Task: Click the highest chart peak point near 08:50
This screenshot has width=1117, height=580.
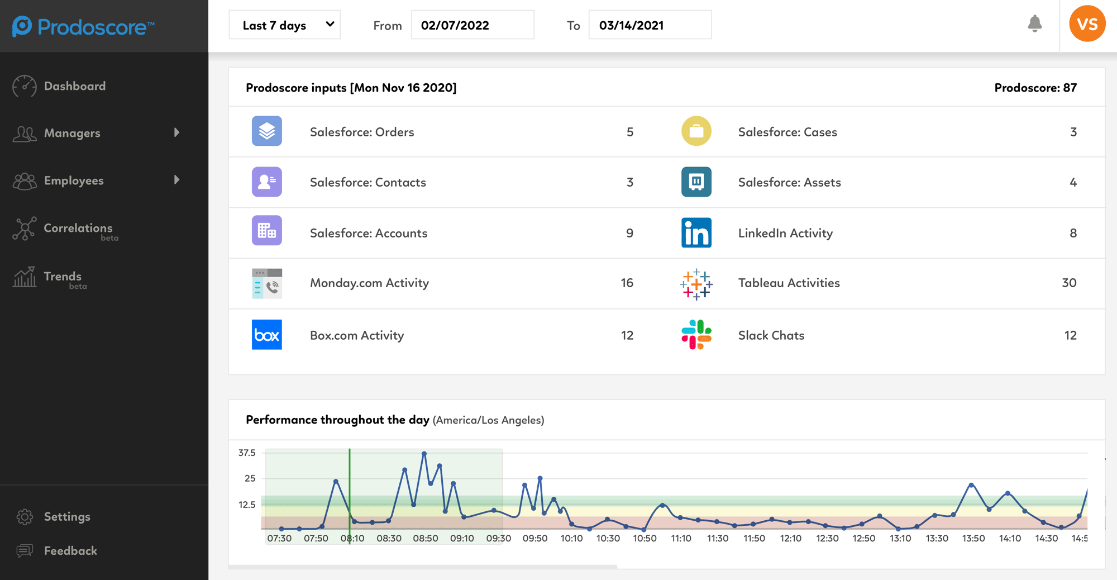Action: 424,454
